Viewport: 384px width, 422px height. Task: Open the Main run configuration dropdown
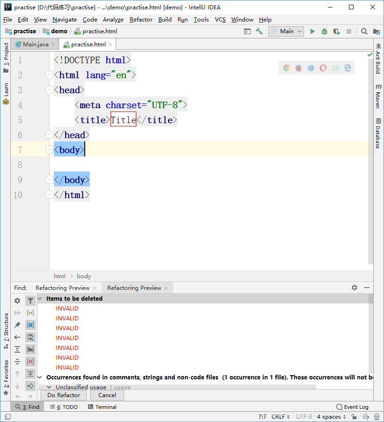point(286,31)
